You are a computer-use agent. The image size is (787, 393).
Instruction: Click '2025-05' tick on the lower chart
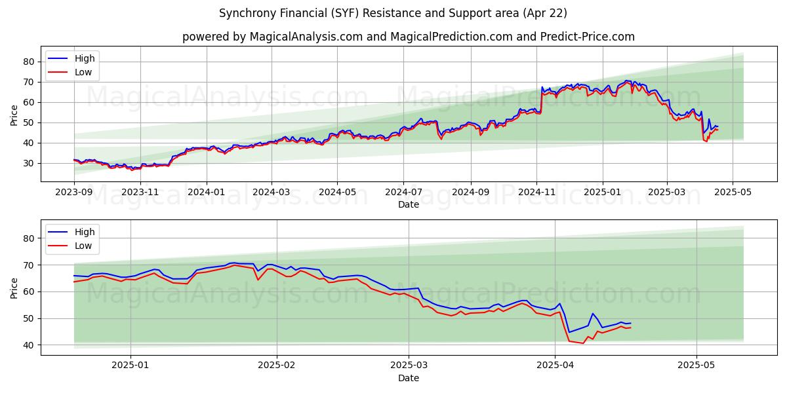pos(696,365)
